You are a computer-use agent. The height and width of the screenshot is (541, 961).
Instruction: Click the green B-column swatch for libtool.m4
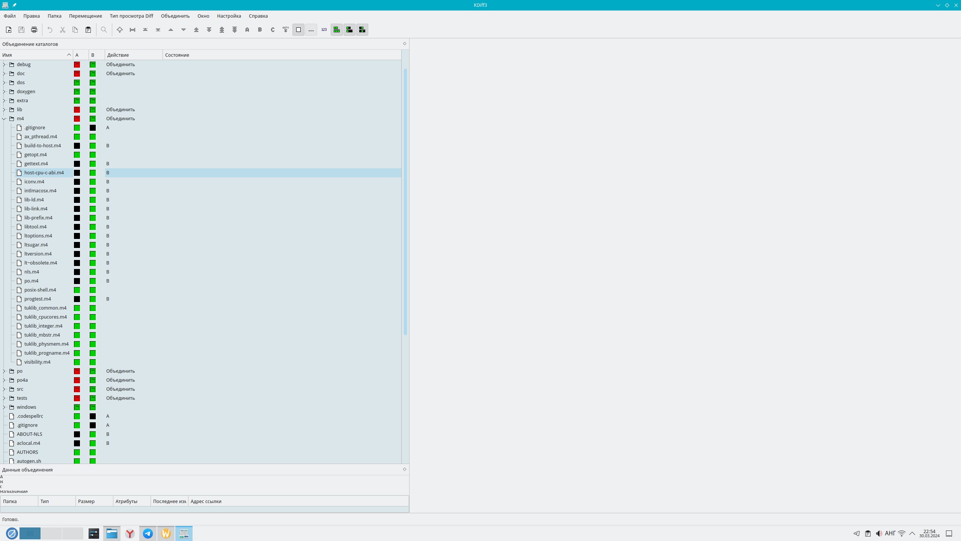coord(93,227)
